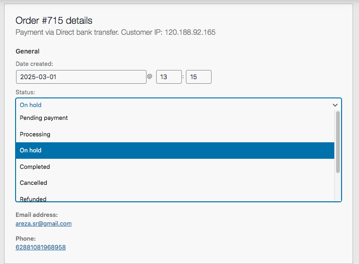The image size is (359, 264).
Task: Collapse the Status dropdown using chevron arrow
Action: tap(335, 105)
